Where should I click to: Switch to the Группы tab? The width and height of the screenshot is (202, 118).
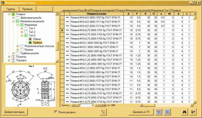click(x=11, y=9)
